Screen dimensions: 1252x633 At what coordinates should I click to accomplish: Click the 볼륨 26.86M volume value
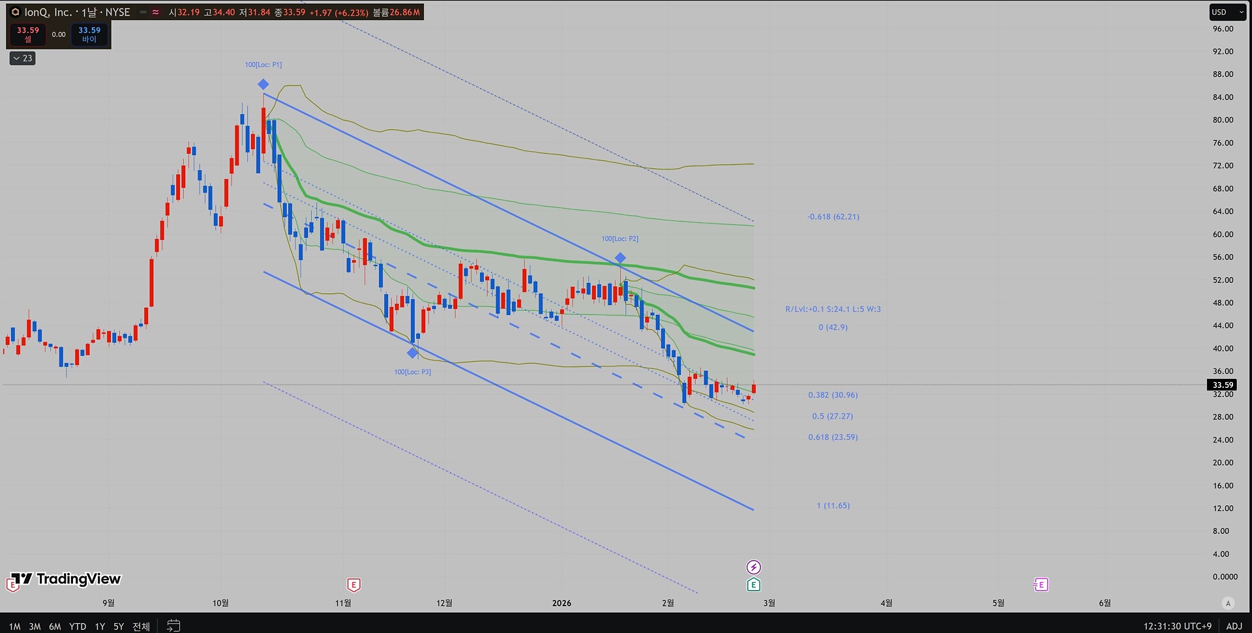pyautogui.click(x=396, y=12)
